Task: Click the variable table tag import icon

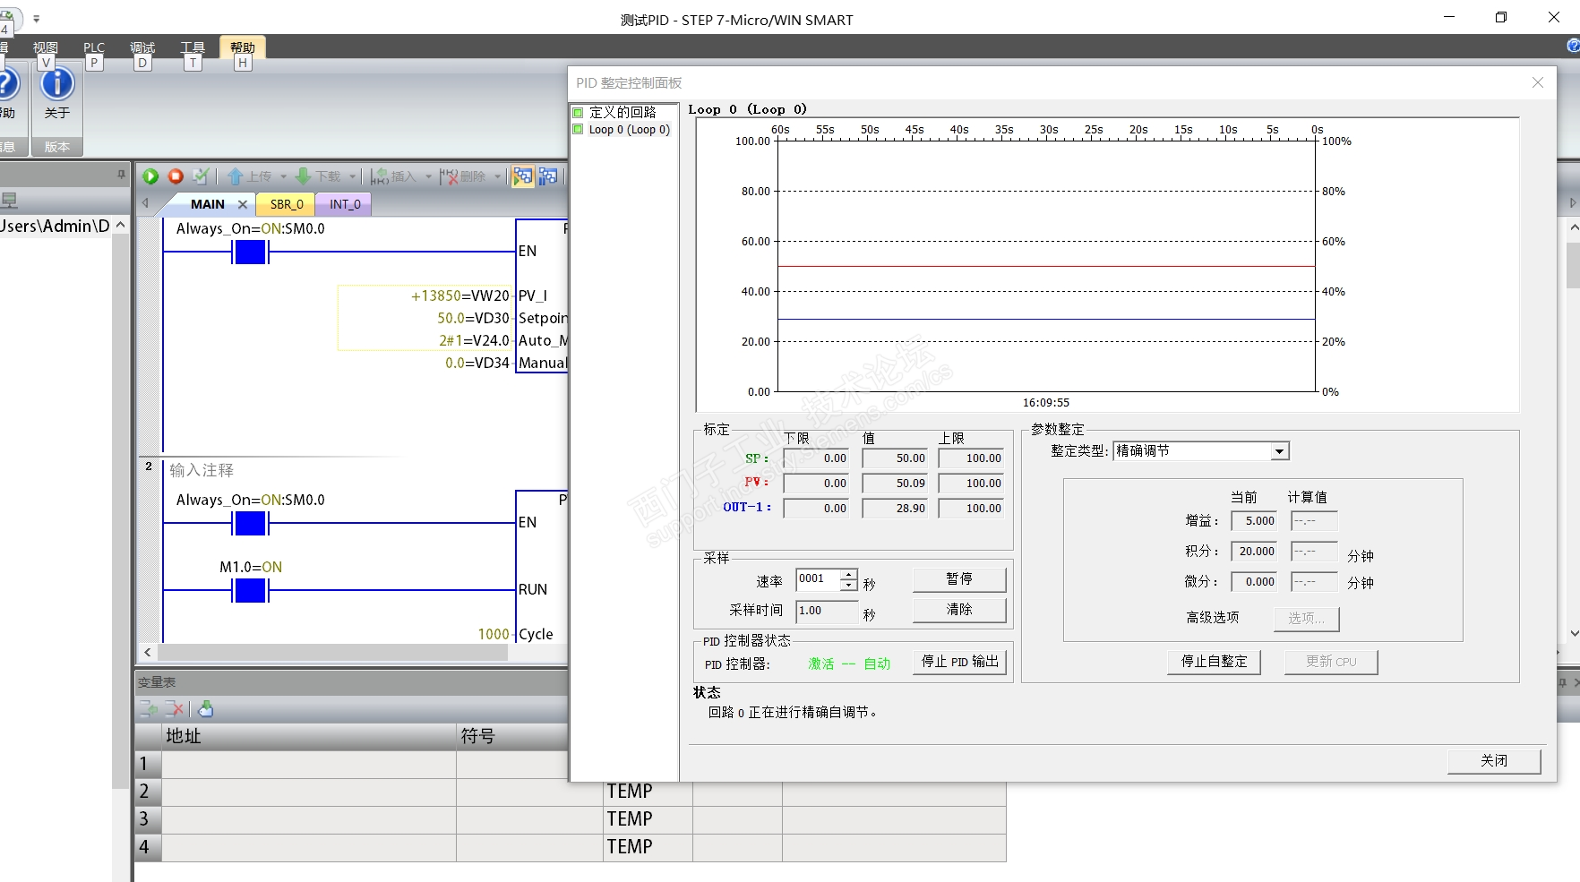Action: [x=206, y=709]
